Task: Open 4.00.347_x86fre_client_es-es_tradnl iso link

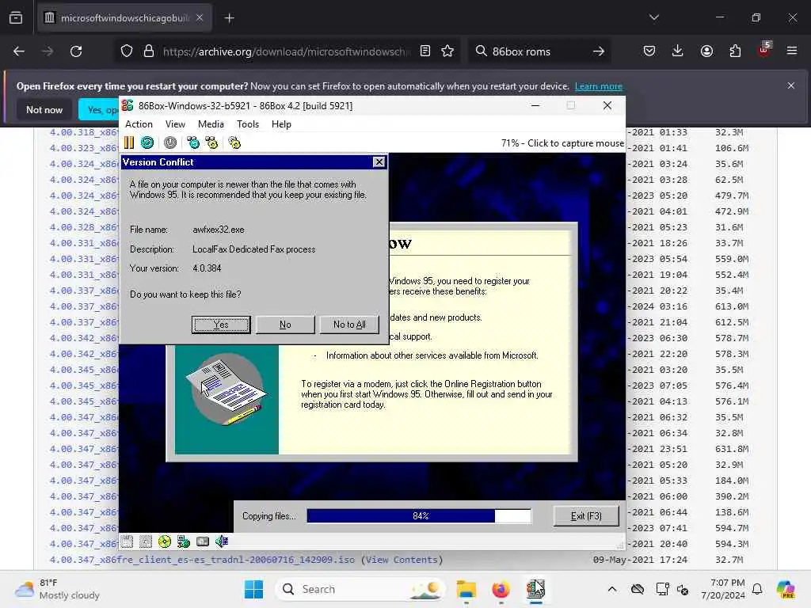Action: point(202,560)
